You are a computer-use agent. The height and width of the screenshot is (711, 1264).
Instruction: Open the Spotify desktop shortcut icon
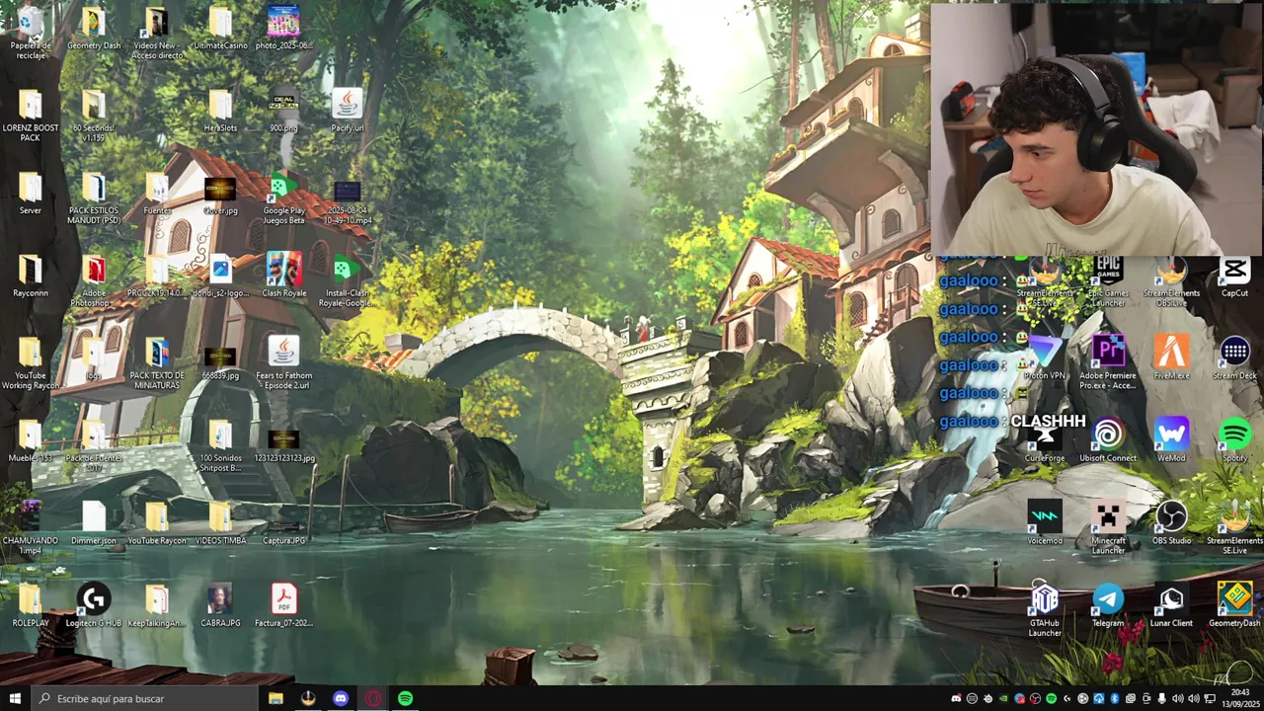pyautogui.click(x=1234, y=441)
